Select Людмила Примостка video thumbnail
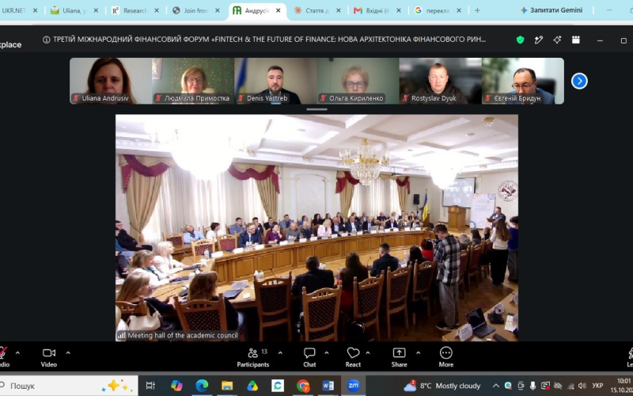The width and height of the screenshot is (633, 396). [x=193, y=81]
